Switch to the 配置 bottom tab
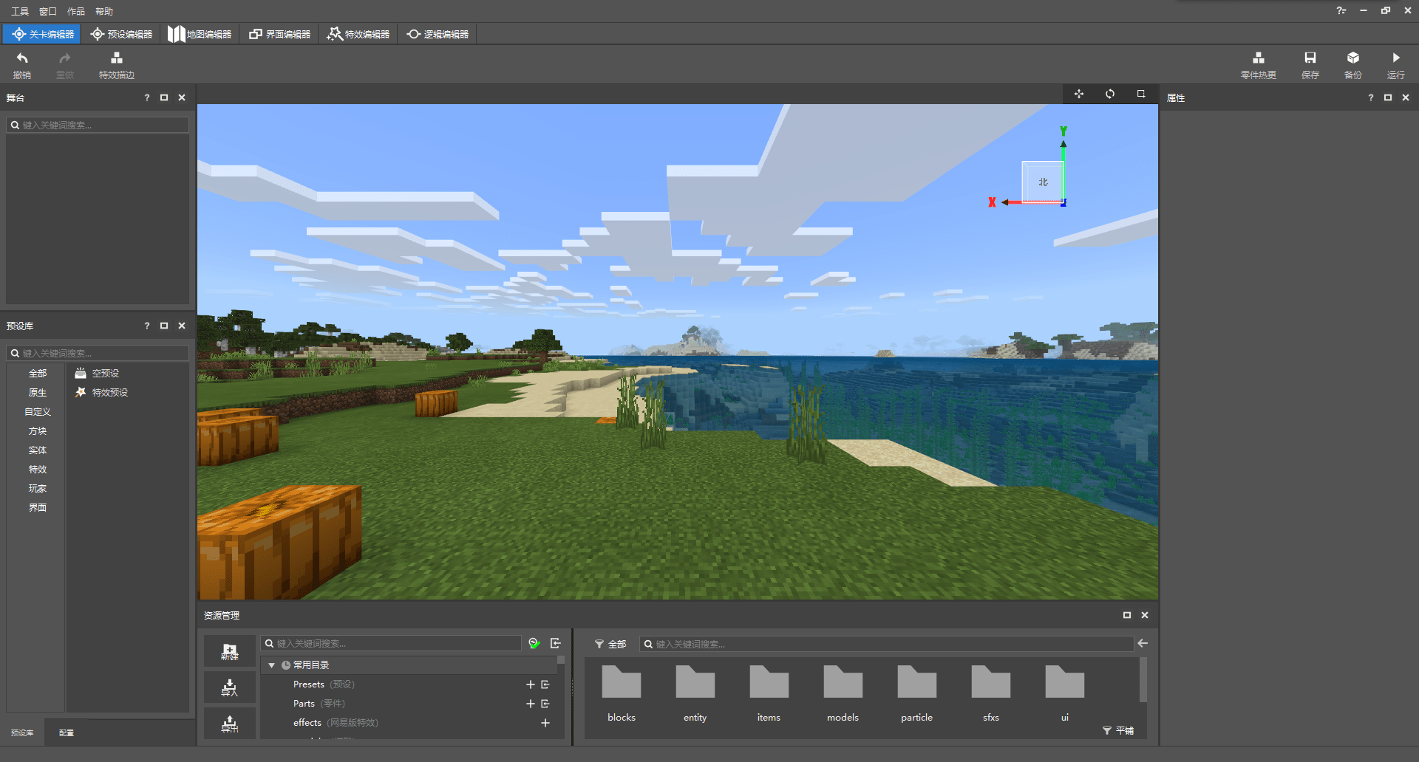Viewport: 1419px width, 762px height. click(x=67, y=732)
